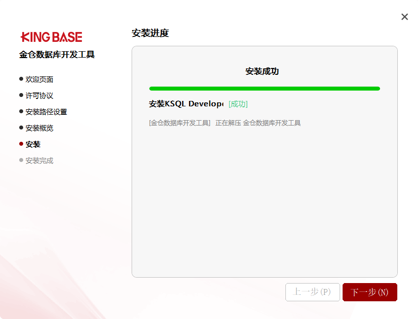Viewport: 418px width, 319px height.
Task: Click the 正在解压 log message line
Action: tap(225, 123)
